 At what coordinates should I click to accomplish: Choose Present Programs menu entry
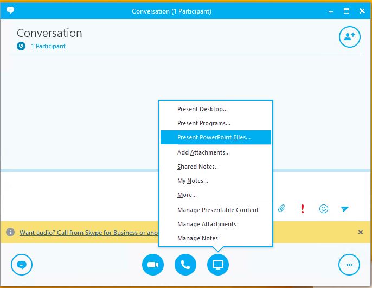point(203,124)
